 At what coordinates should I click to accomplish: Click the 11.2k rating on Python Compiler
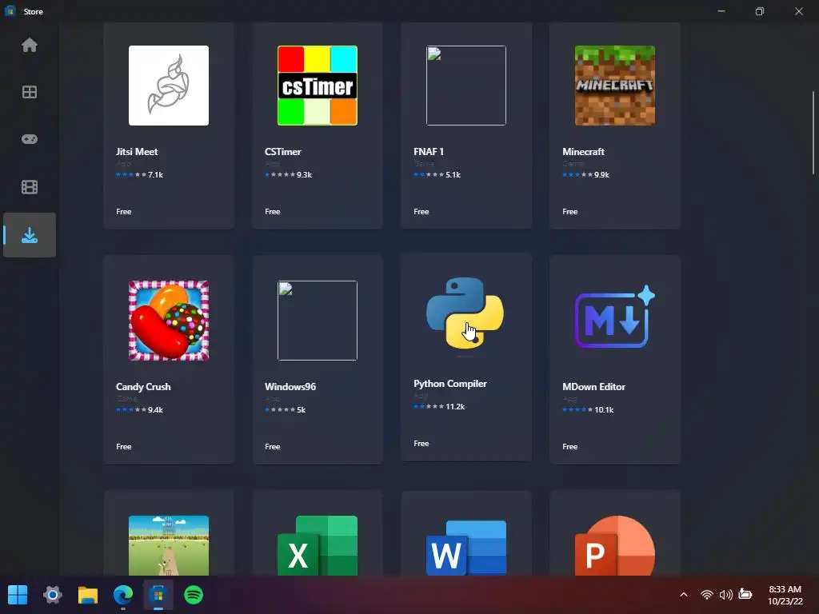coord(455,407)
